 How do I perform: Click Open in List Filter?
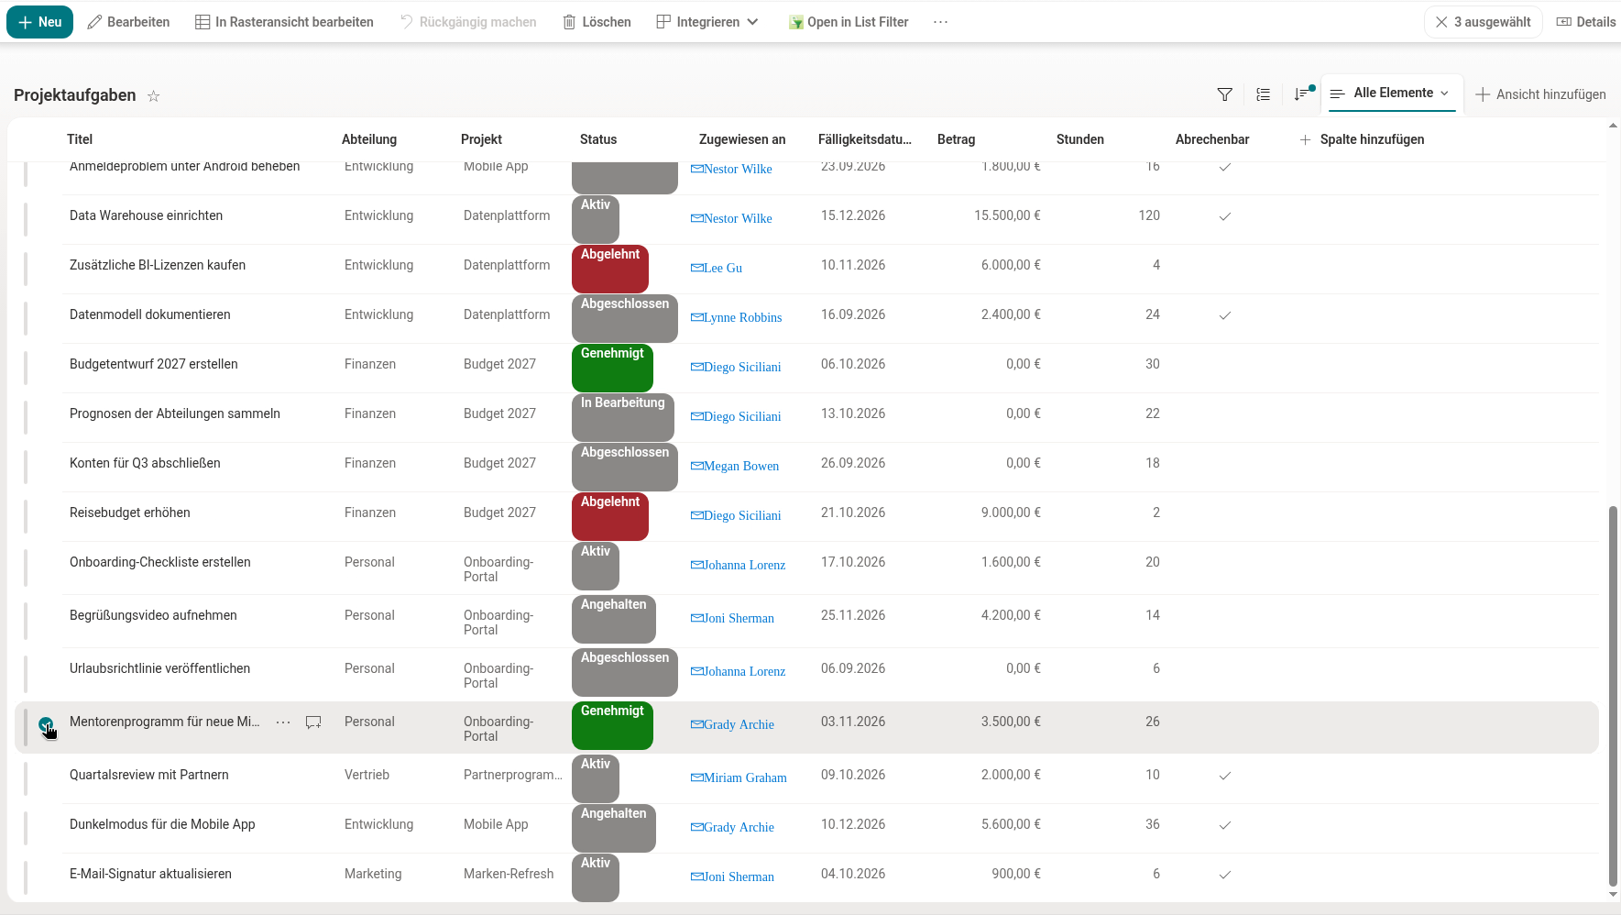coord(849,22)
